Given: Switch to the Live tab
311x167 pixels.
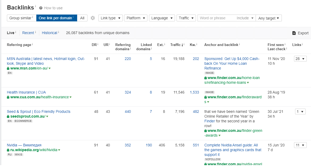Looking at the screenshot, I should coord(11,33).
